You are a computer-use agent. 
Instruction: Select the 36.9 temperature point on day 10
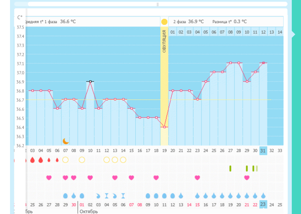pyautogui.click(x=90, y=82)
